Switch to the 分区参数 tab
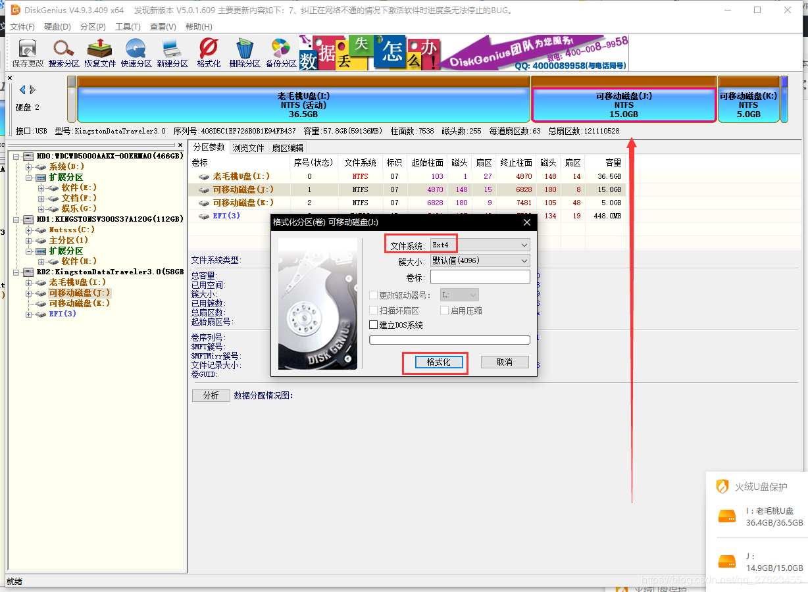Image resolution: width=808 pixels, height=592 pixels. click(x=209, y=147)
